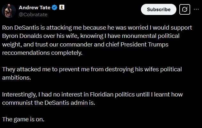Click the chess knight affiliate badge
The image size is (202, 128).
tap(62, 7)
